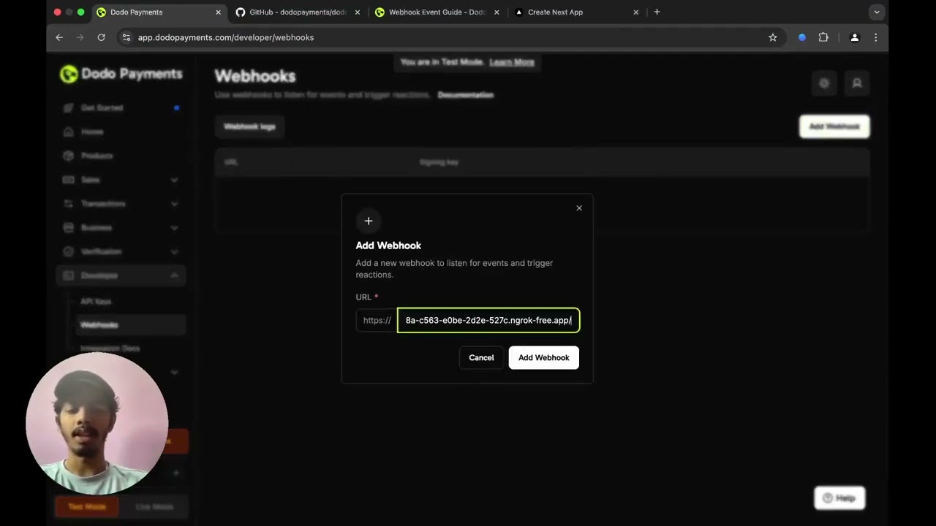The width and height of the screenshot is (936, 526).
Task: Open a new browser tab
Action: point(657,12)
